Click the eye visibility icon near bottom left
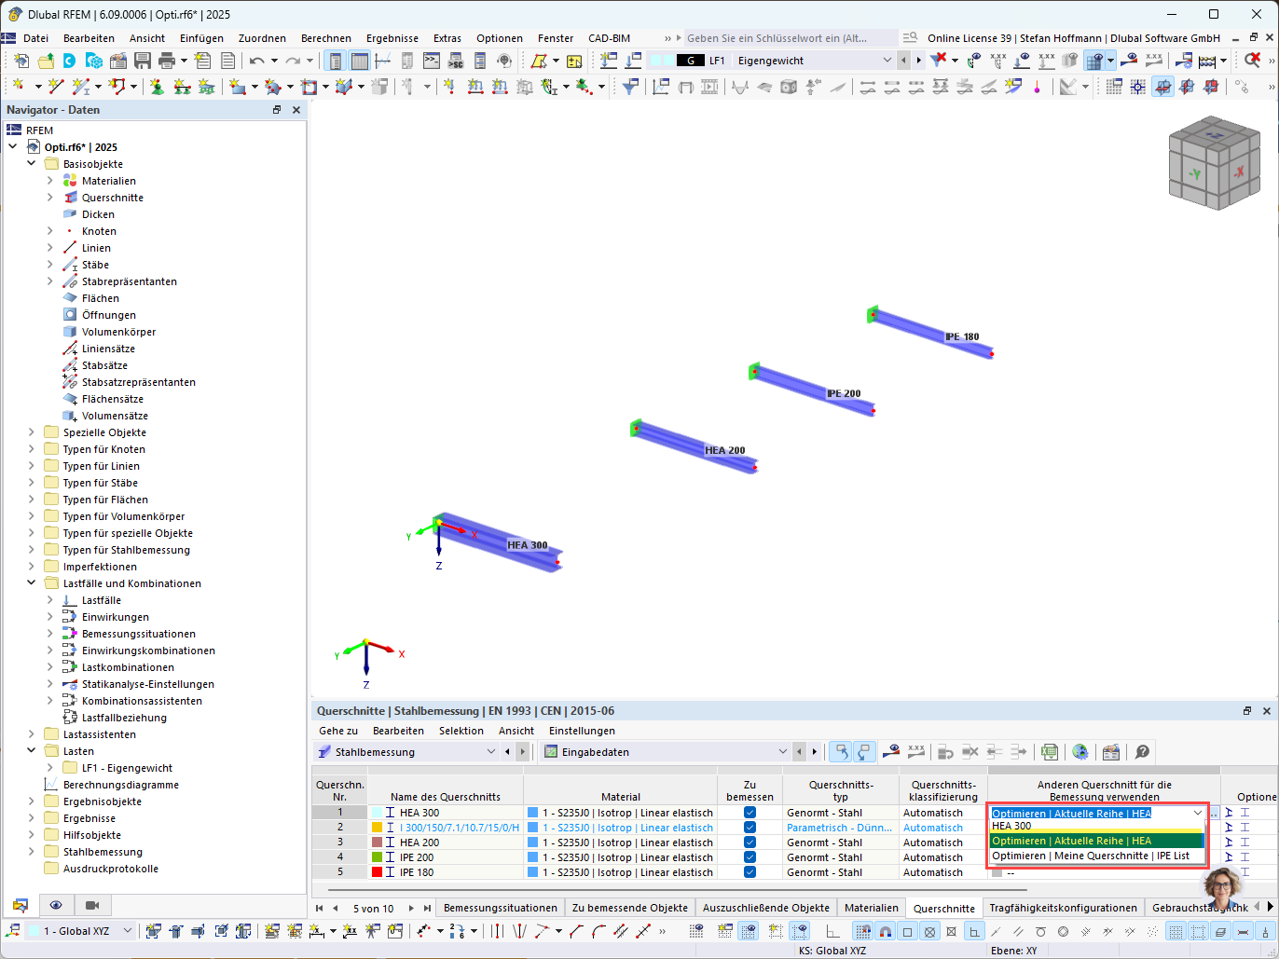Screen dimensions: 1279x959 pos(56,904)
